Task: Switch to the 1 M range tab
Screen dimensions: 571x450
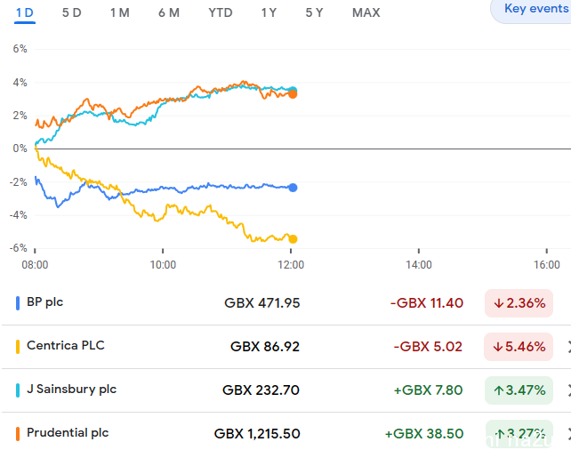Action: tap(120, 12)
